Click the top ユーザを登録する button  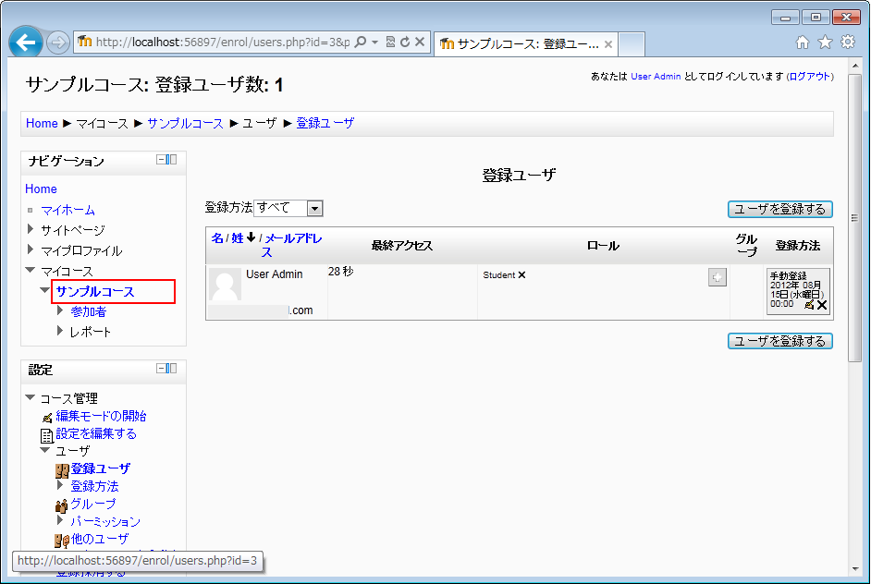[x=779, y=209]
